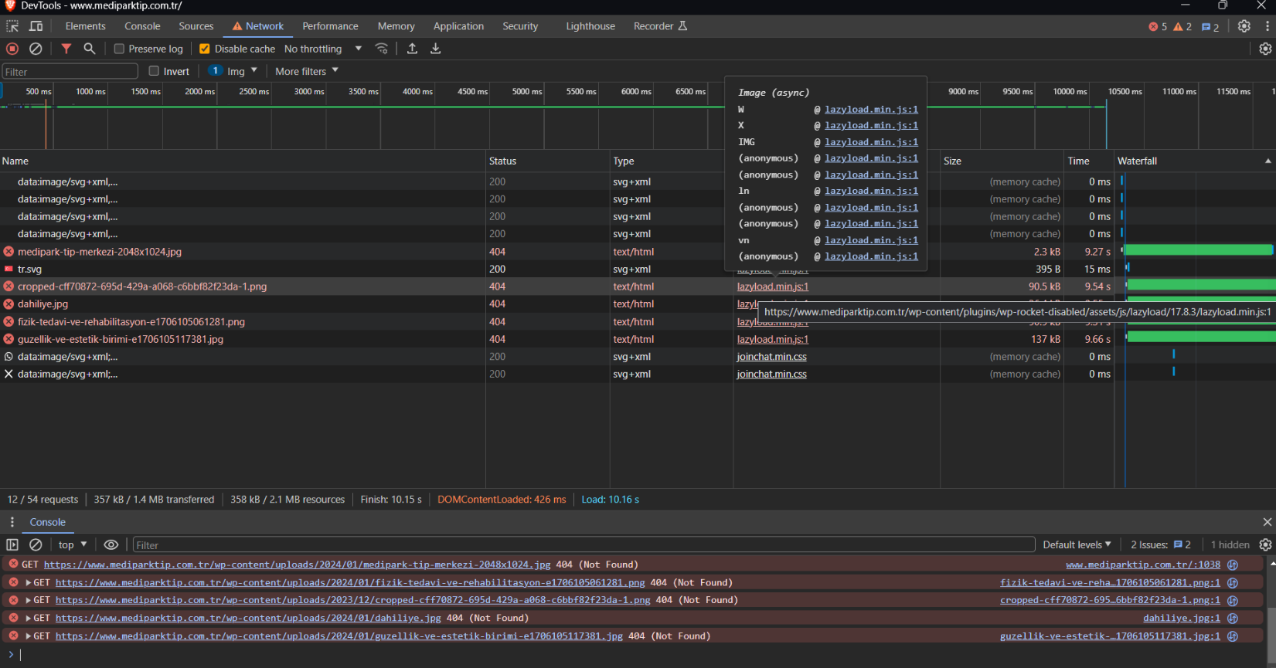Enable the Preserve log checkbox

[119, 49]
